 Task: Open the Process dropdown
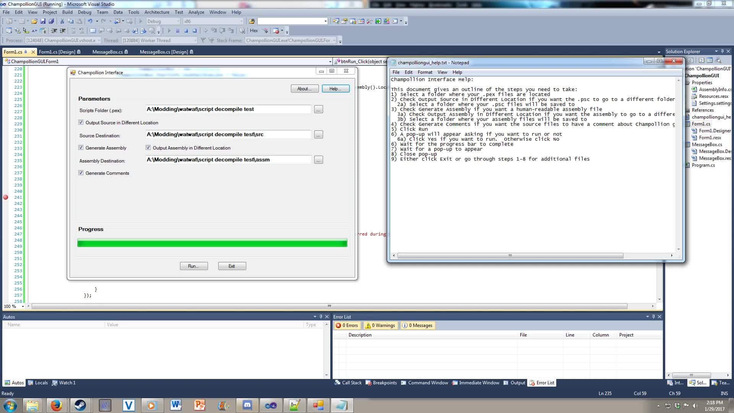click(x=99, y=40)
